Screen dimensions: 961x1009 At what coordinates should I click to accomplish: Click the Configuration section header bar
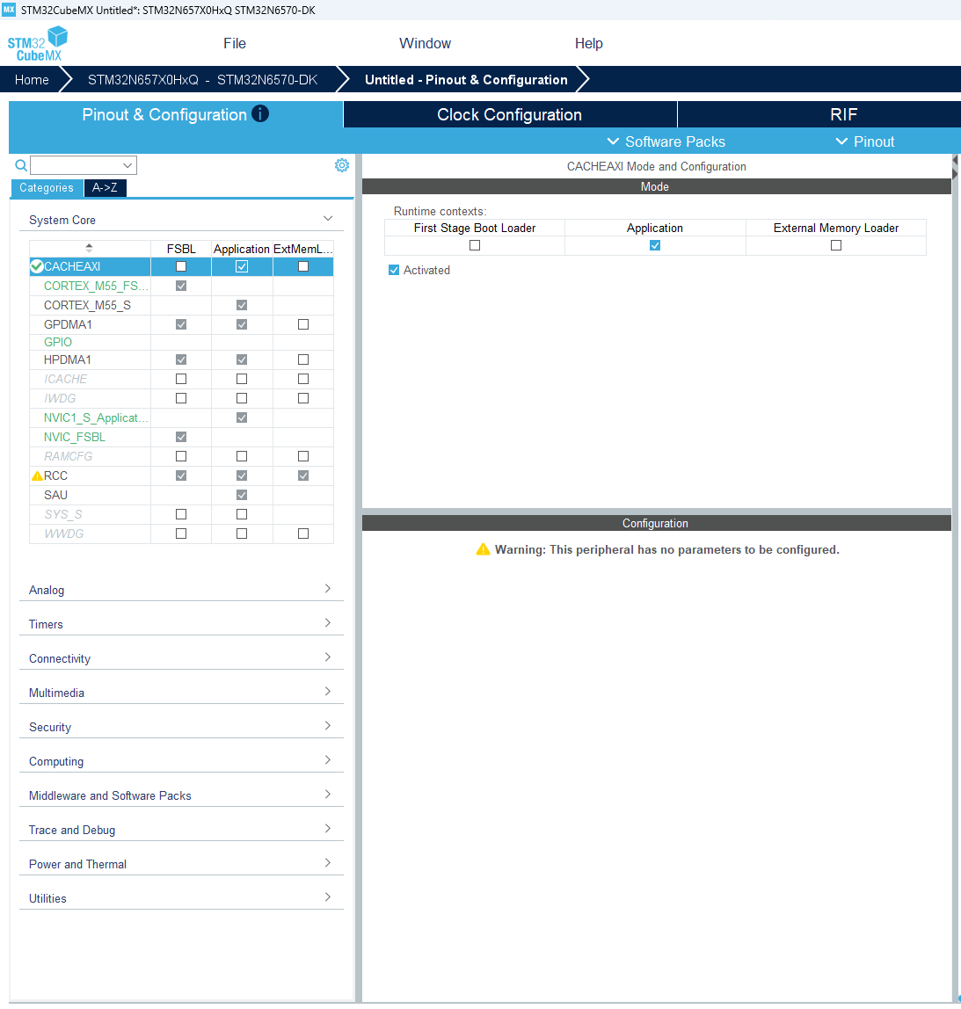click(657, 523)
